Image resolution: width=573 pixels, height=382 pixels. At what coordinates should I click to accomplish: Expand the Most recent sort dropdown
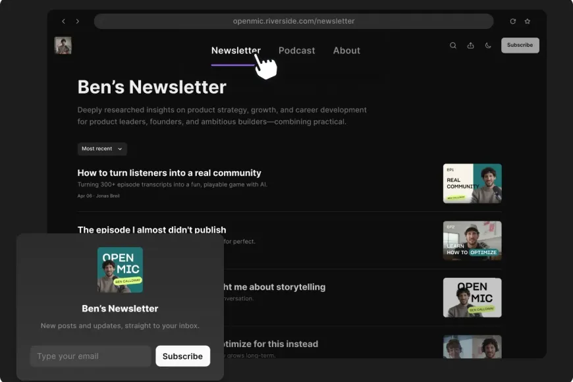click(x=102, y=149)
